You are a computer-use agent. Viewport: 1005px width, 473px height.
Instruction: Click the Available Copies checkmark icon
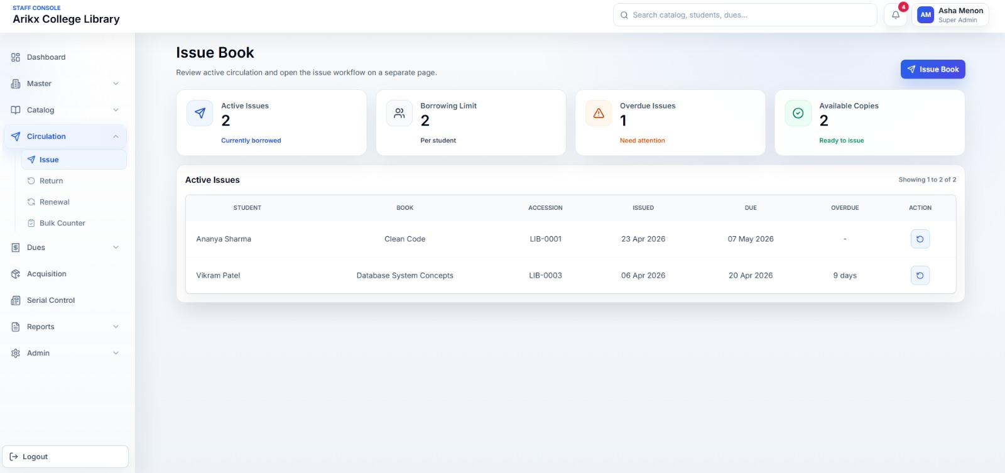(798, 113)
